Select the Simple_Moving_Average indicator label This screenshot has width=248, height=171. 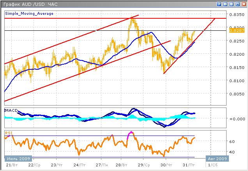pyautogui.click(x=29, y=14)
